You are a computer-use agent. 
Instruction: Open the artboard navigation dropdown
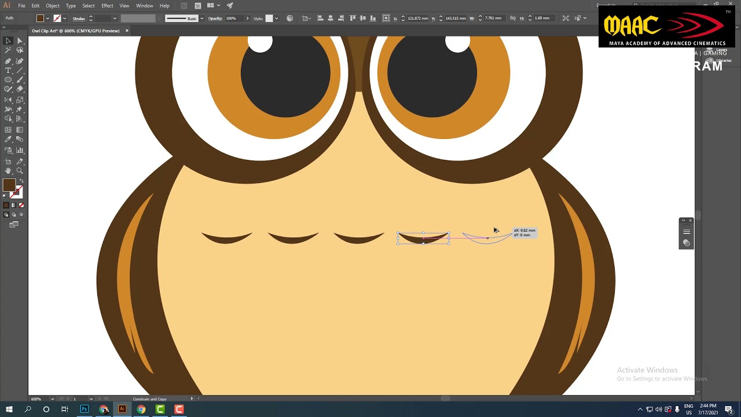[x=91, y=399]
